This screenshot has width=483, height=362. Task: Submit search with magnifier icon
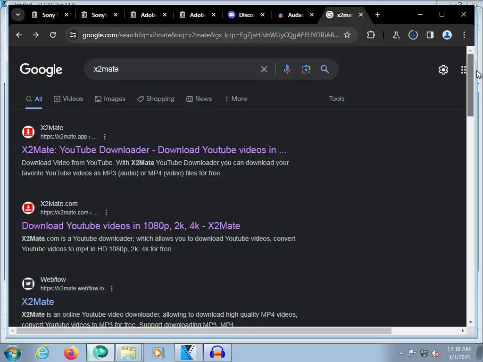point(325,69)
